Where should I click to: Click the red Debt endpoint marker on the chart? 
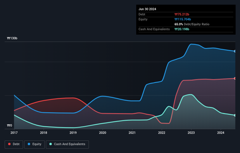click(235, 79)
